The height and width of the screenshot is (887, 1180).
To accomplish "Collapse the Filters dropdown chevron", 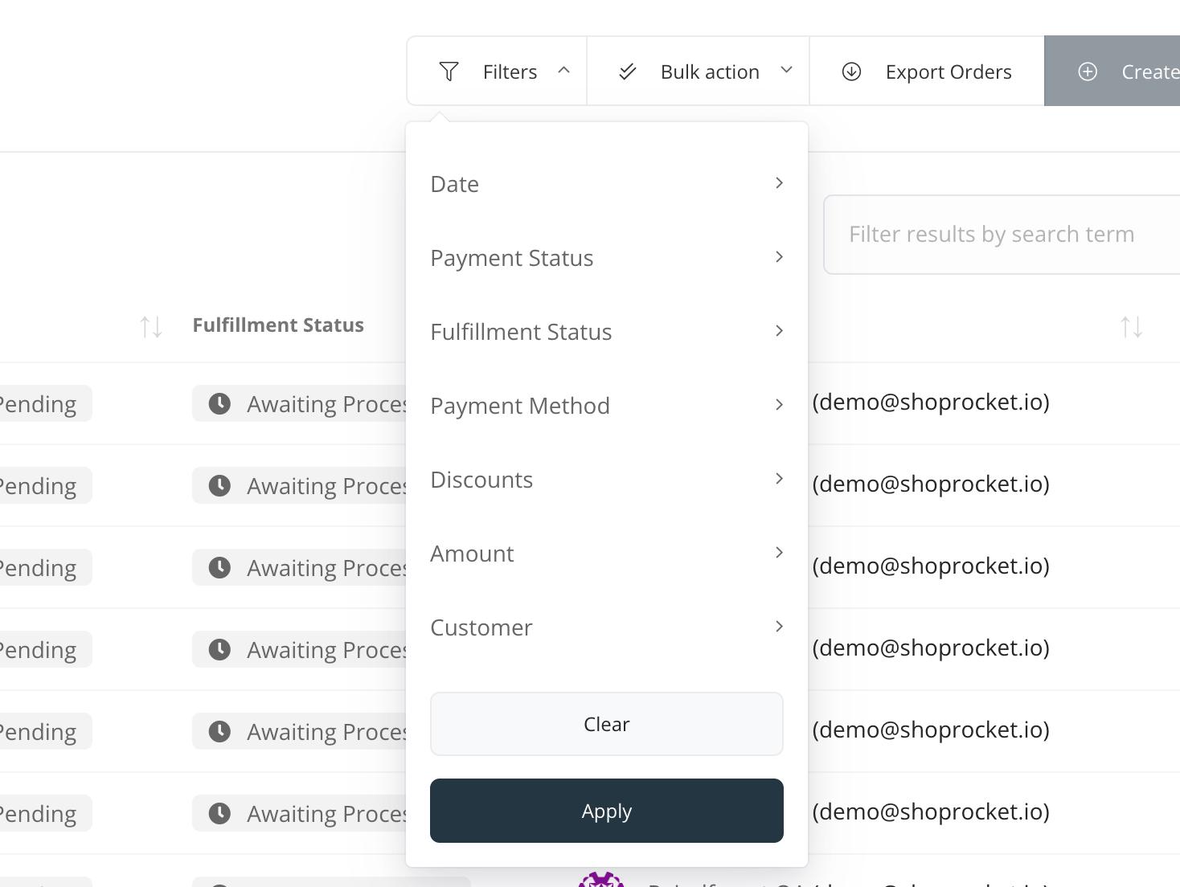I will click(x=563, y=71).
